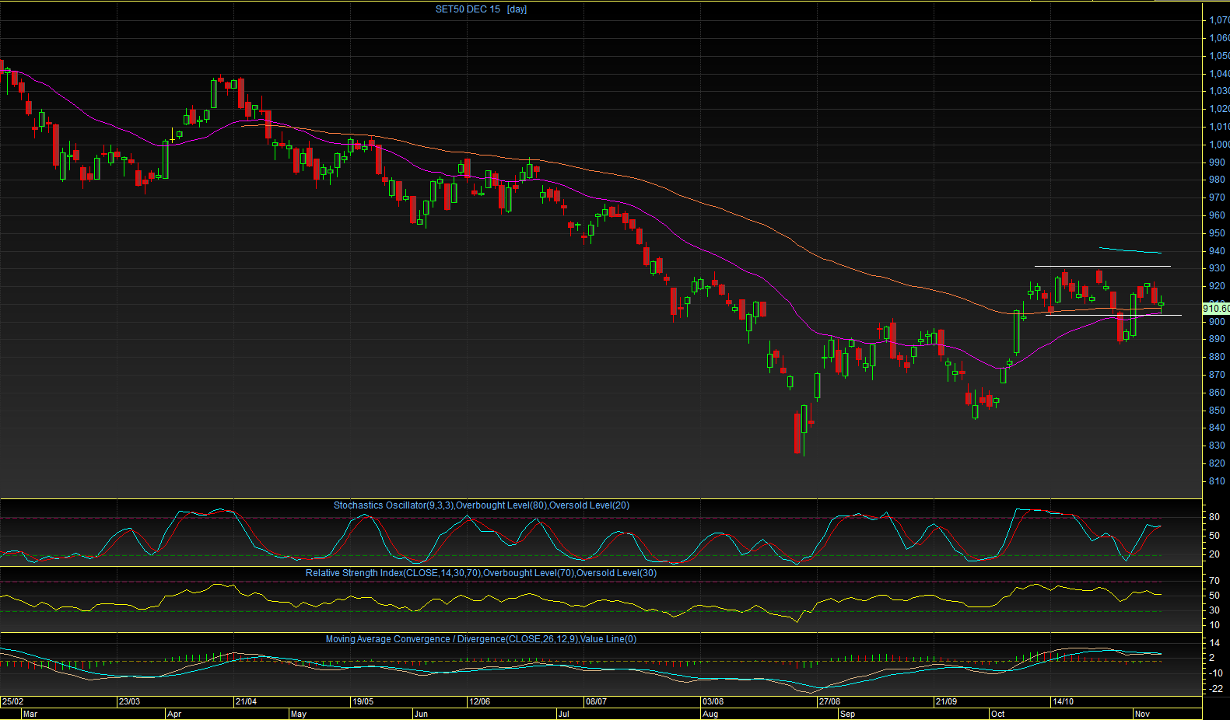Click the 27/08 date label

coord(829,701)
